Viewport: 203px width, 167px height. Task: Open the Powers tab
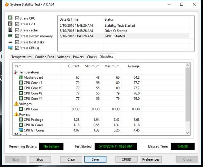(x=78, y=57)
